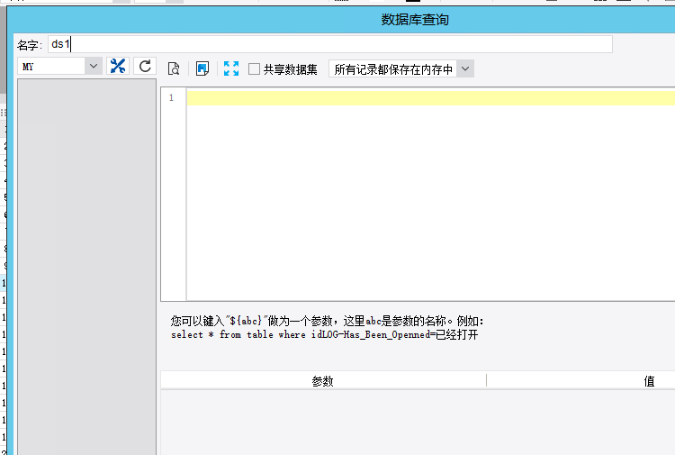The image size is (675, 455).
Task: Focus the 名字 input field containing ds1
Action: pyautogui.click(x=330, y=44)
